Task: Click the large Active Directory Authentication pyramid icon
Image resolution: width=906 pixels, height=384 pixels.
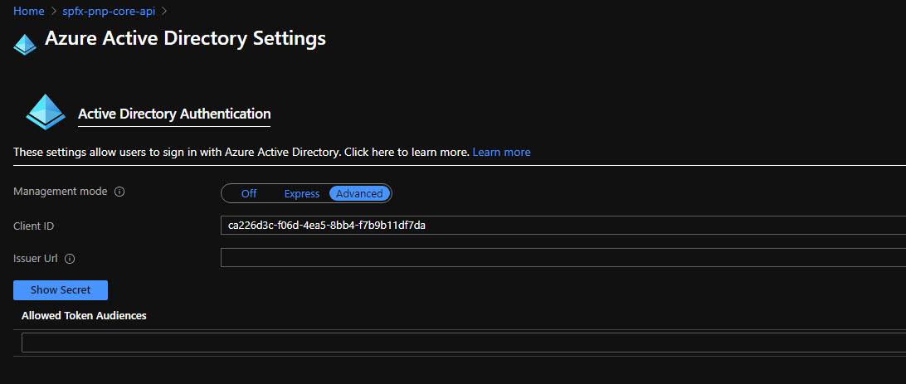Action: 45,112
